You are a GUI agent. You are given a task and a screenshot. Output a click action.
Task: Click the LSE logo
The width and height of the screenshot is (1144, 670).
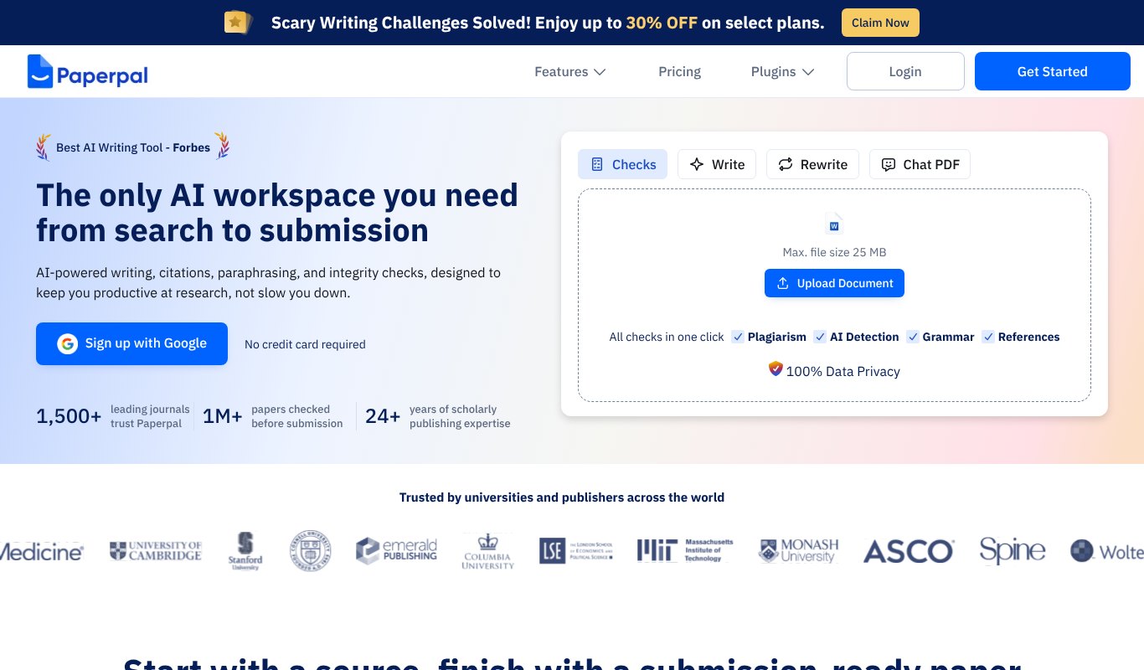[575, 550]
